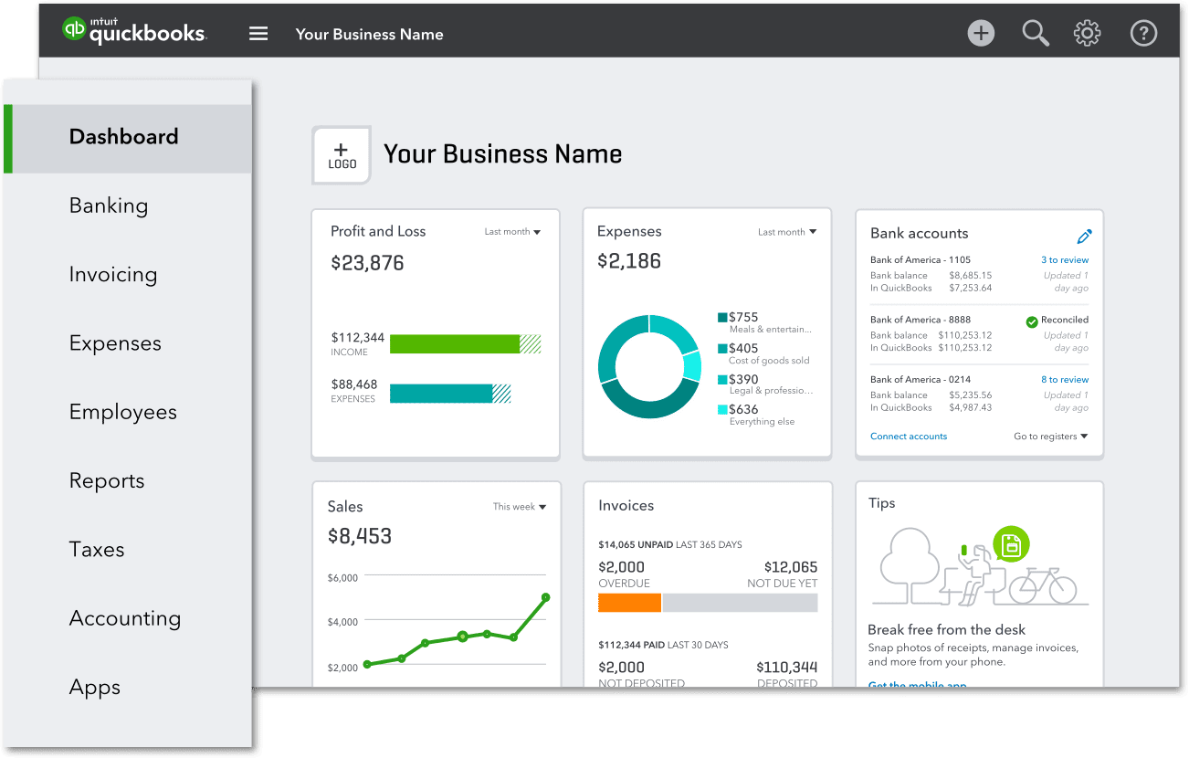Viewport: 1189px width, 758px height.
Task: Click the green receipt icon in Tips
Action: [1011, 545]
